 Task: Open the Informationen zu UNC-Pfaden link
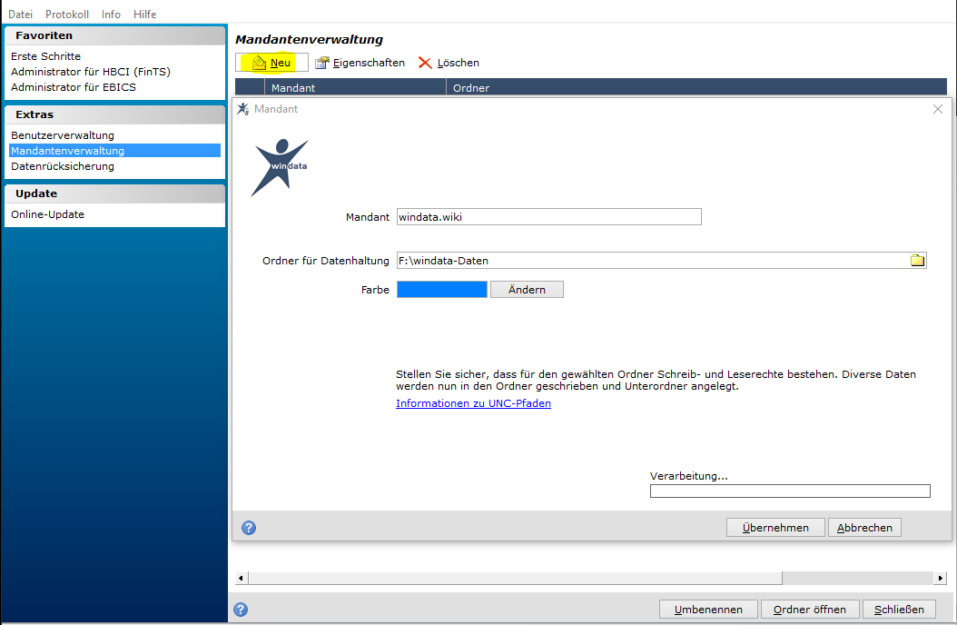pyautogui.click(x=473, y=403)
